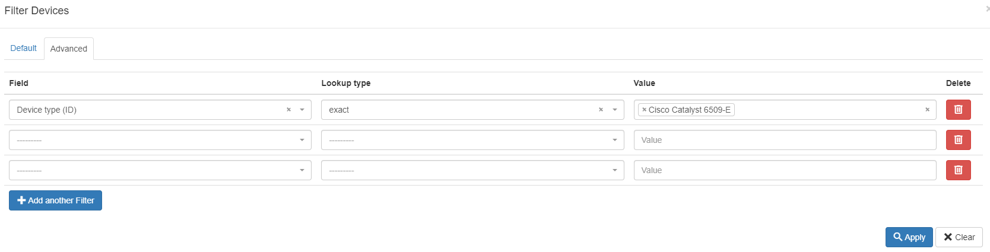Clear the Device type (ID) field selection
The height and width of the screenshot is (252, 990).
tap(288, 110)
